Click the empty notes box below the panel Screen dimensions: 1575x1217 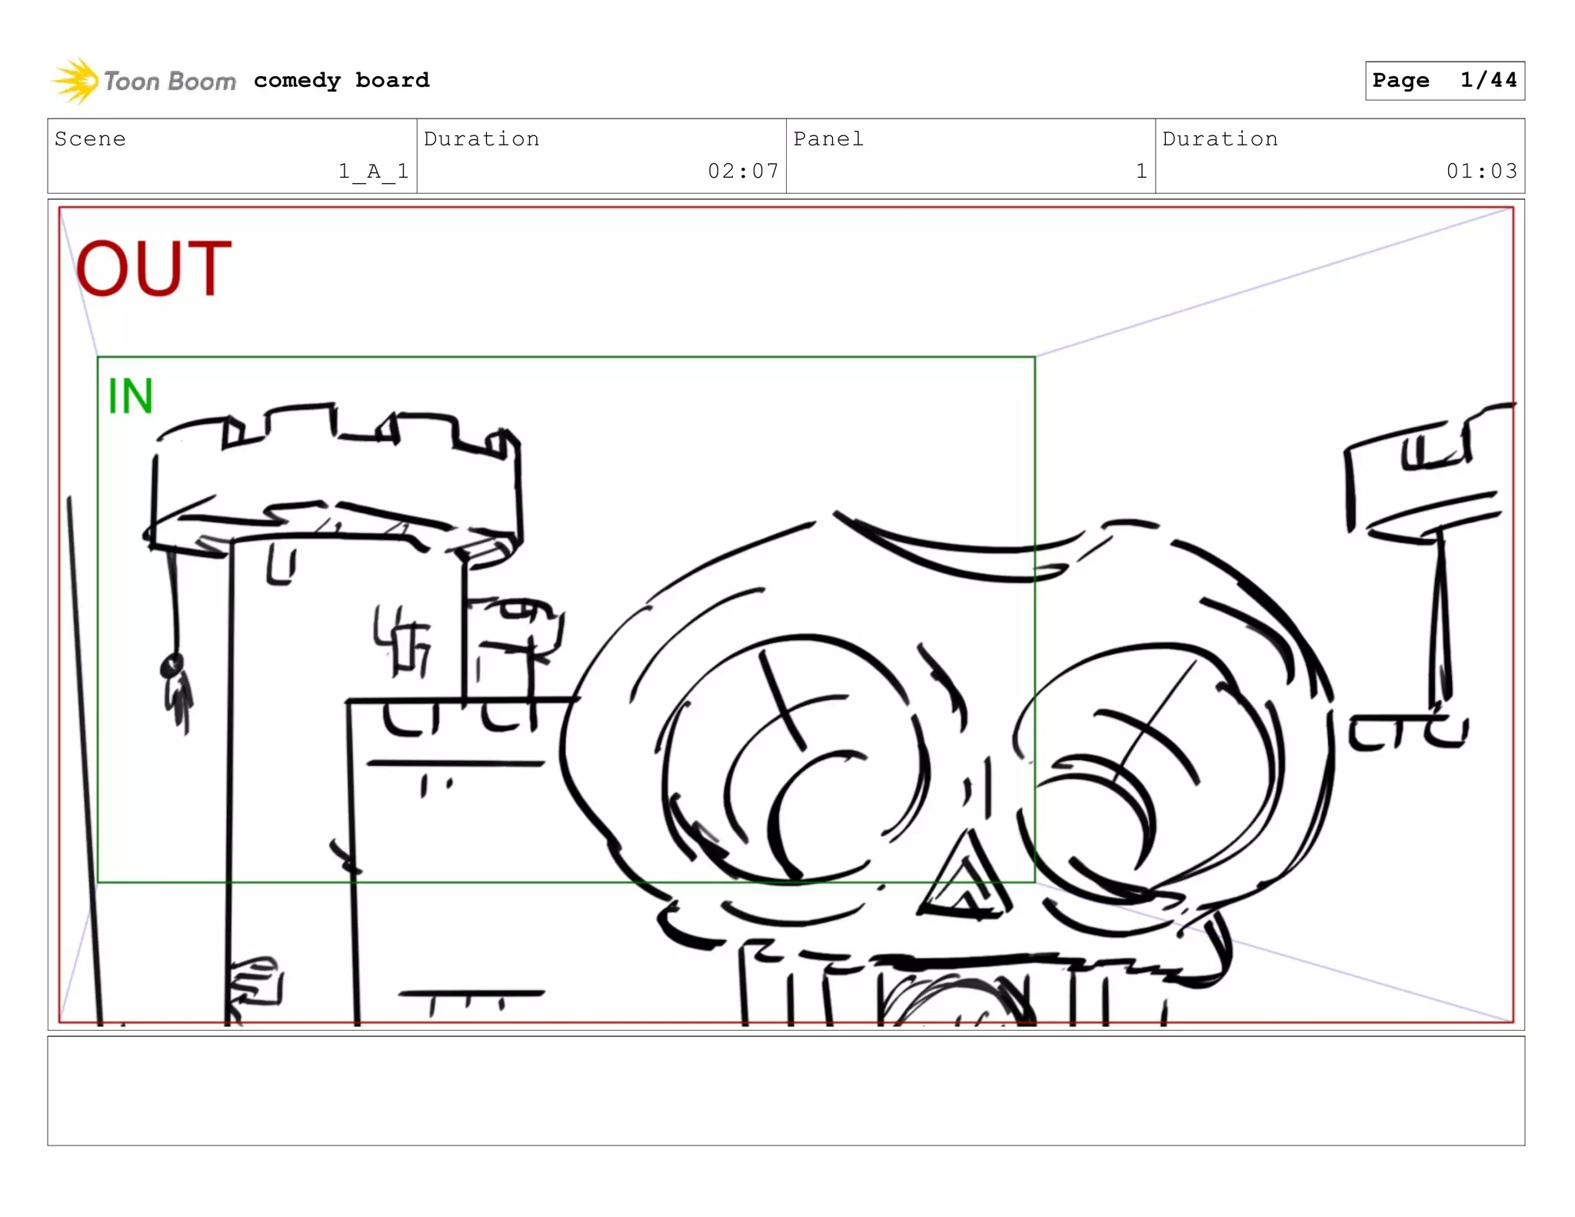786,1090
